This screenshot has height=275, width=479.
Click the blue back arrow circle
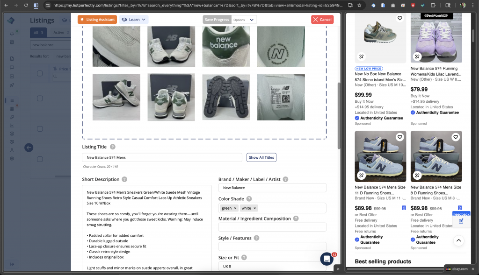point(29,148)
